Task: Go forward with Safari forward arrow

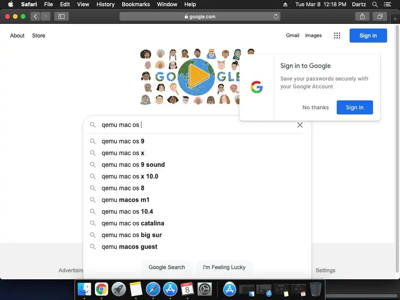Action: click(45, 16)
